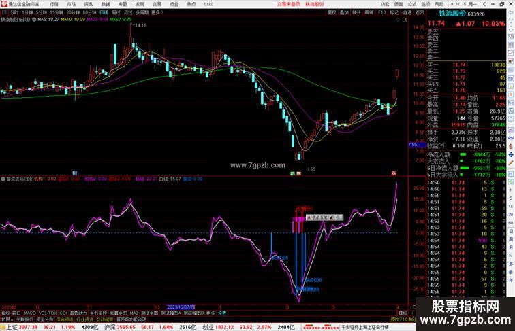Add stock via 自选 button
The image size is (515, 331).
407,12
